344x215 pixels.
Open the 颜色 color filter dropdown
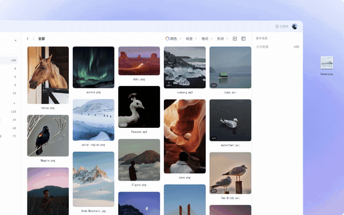pyautogui.click(x=173, y=38)
